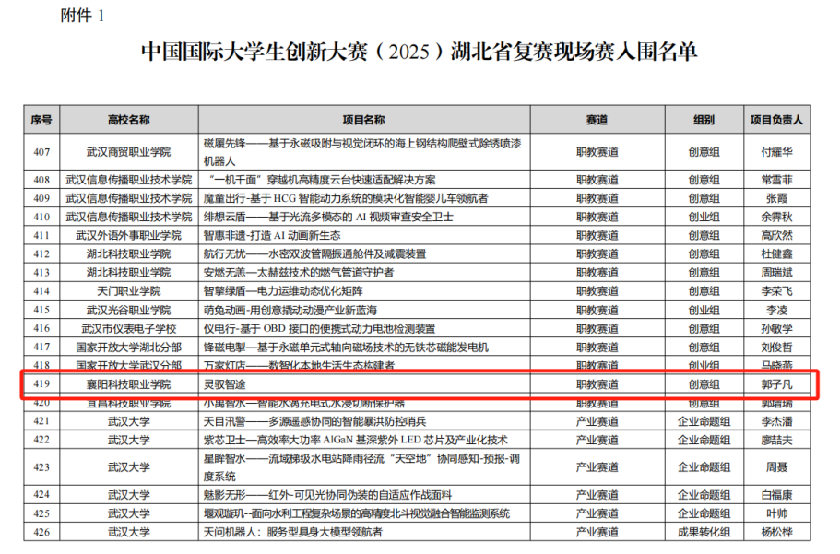The width and height of the screenshot is (840, 554).
Task: Click 职教赛道 in row 419
Action: click(x=597, y=384)
